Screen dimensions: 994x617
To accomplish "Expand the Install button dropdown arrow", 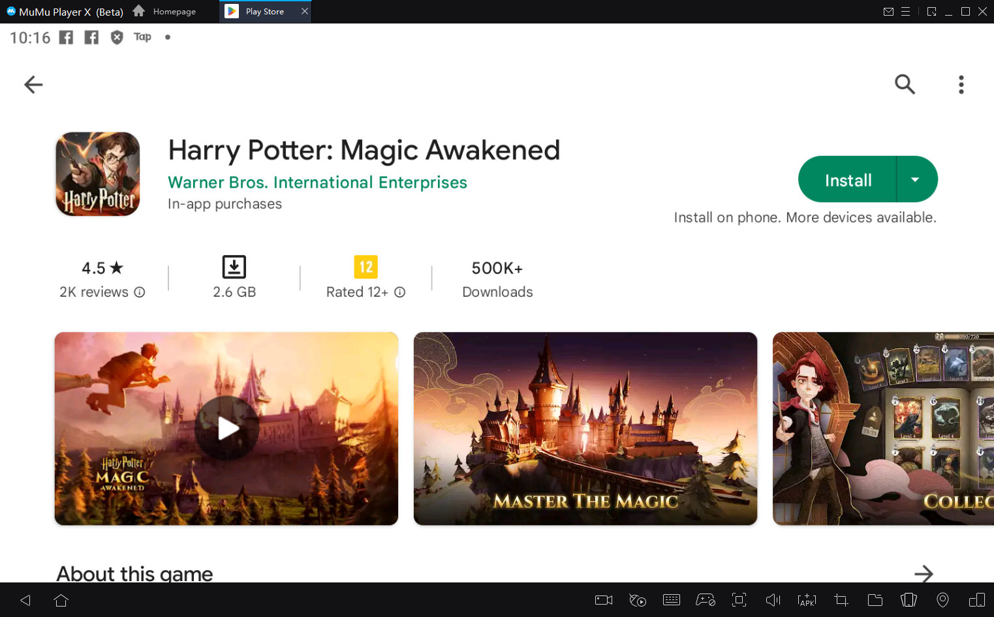I will point(916,179).
